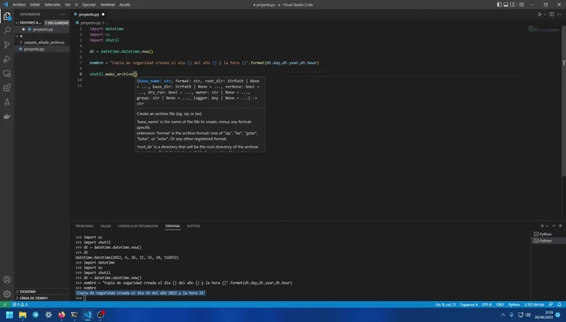Click the notifications bell in status bar
566x322 pixels.
click(x=560, y=305)
